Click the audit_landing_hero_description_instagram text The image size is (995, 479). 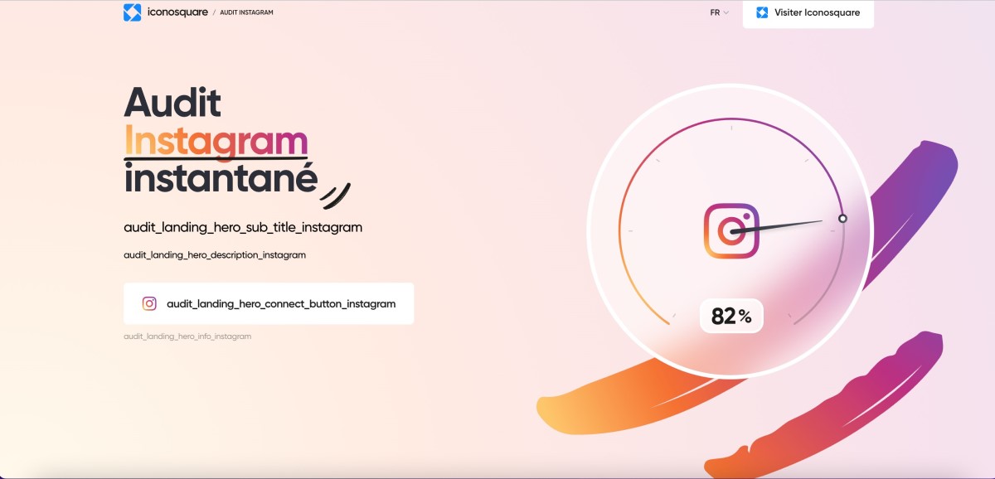(215, 255)
